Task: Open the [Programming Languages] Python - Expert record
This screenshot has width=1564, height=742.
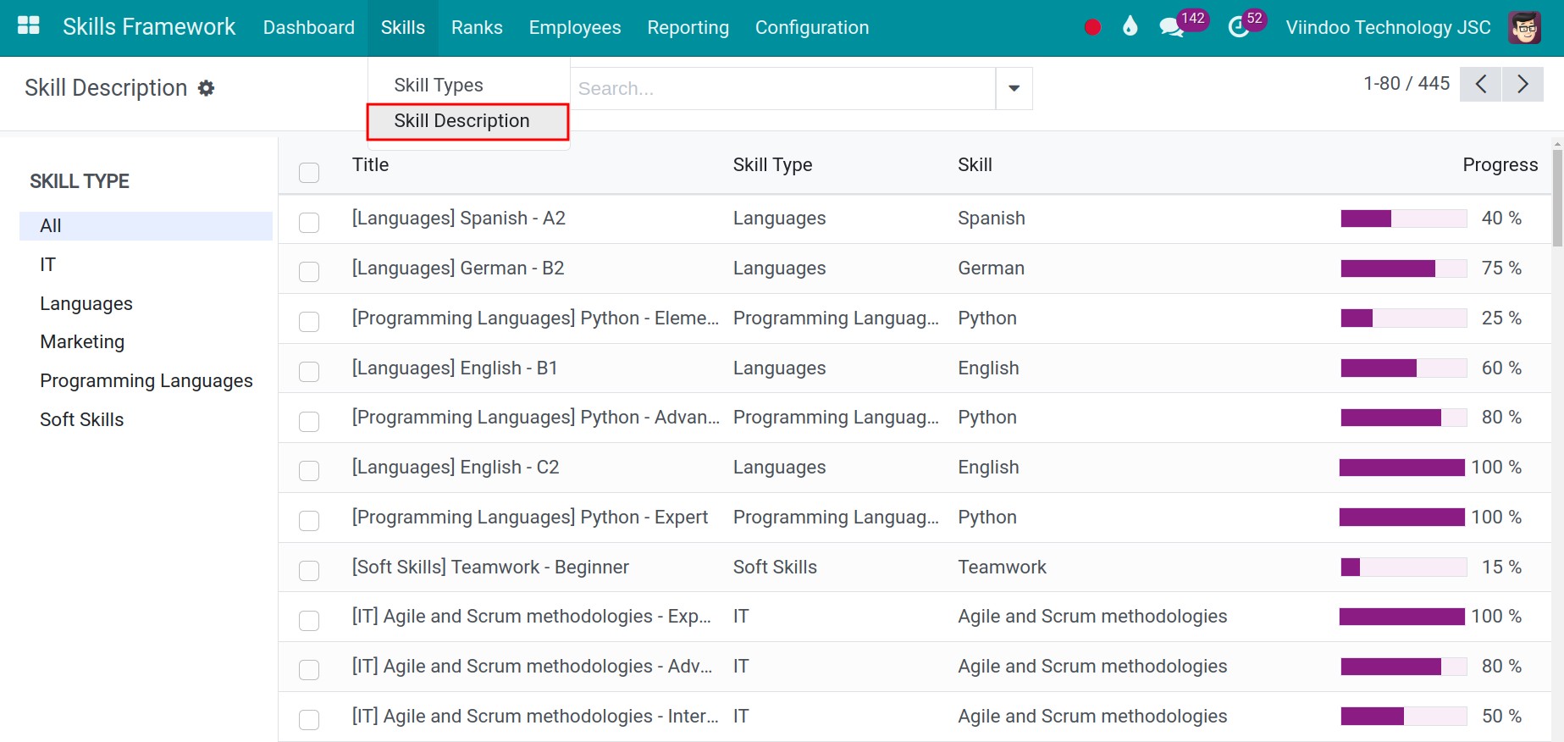Action: pos(530,518)
